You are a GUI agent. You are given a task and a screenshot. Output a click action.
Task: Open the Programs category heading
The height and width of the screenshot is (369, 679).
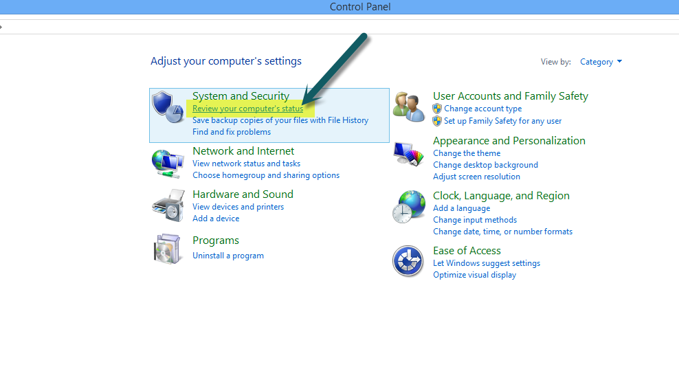[216, 241]
